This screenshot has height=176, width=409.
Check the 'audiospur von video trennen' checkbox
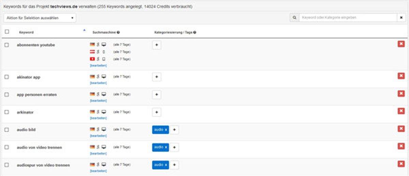point(6,165)
